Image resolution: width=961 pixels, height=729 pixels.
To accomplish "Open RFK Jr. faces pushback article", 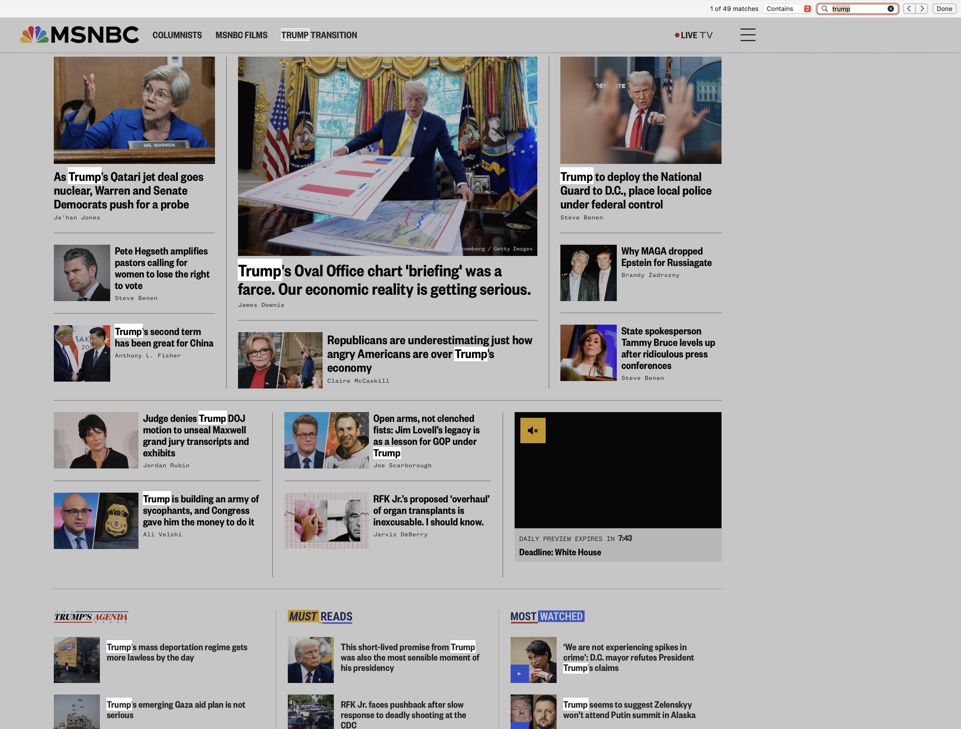I will click(x=403, y=714).
